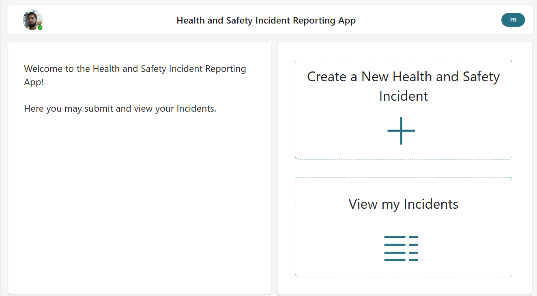Image resolution: width=537 pixels, height=296 pixels.
Task: Click 'Here you may submit and view your Incidents.'
Action: tap(120, 108)
